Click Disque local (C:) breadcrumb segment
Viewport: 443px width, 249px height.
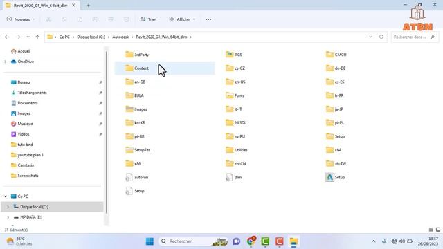[91, 37]
